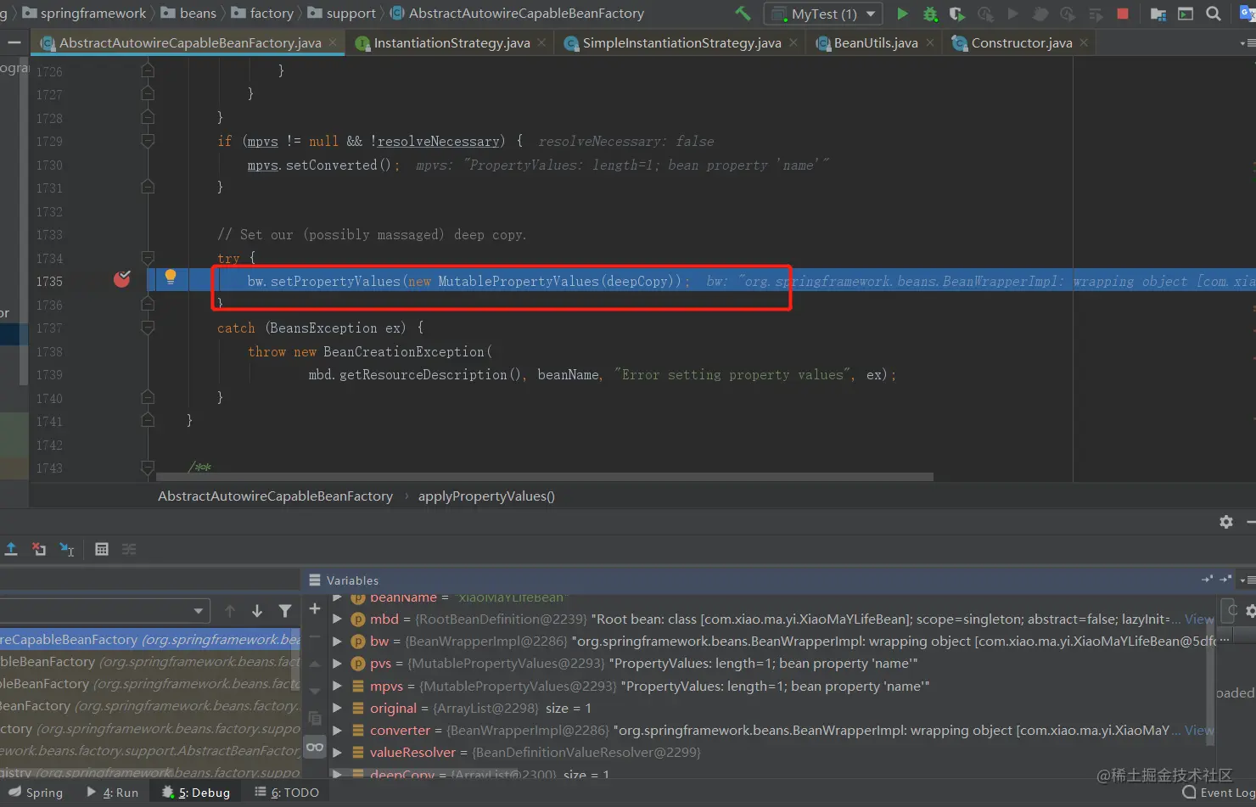This screenshot has height=807, width=1256.
Task: Click the previous frame up-arrow icon
Action: click(x=230, y=611)
